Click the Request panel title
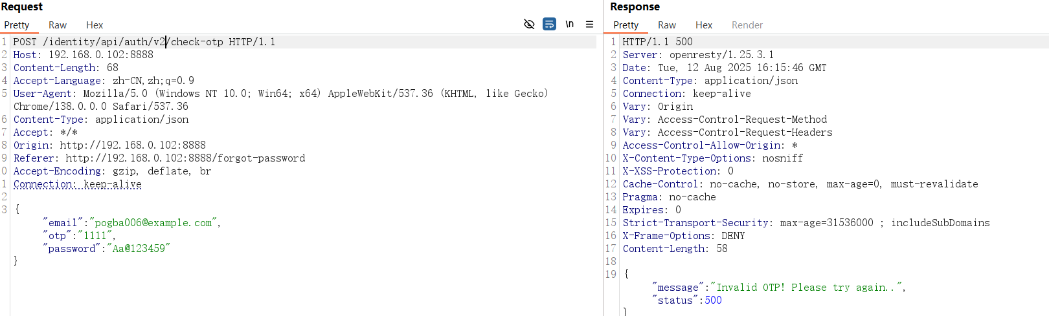The height and width of the screenshot is (316, 1049). tap(22, 6)
